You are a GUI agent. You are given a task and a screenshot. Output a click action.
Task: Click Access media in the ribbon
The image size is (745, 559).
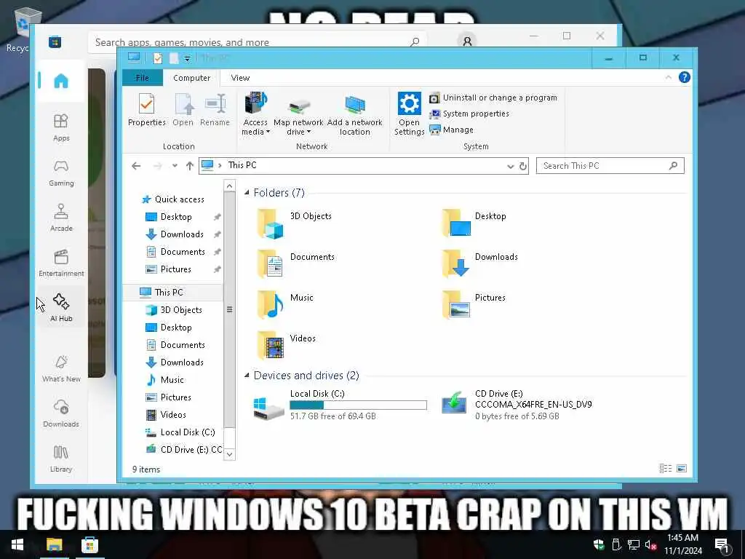click(255, 114)
